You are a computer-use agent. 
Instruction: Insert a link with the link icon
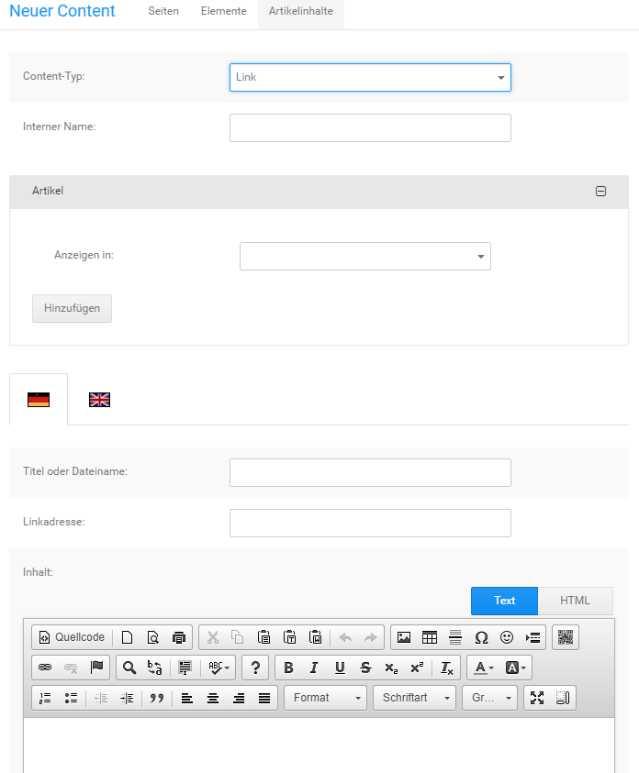pyautogui.click(x=44, y=668)
